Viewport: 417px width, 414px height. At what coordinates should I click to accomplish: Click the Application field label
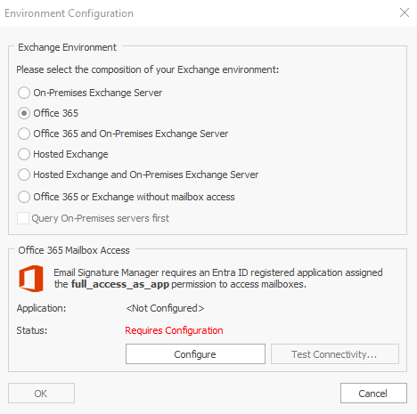41,308
